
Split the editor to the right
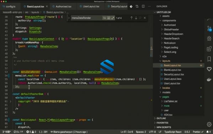click(x=143, y=6)
